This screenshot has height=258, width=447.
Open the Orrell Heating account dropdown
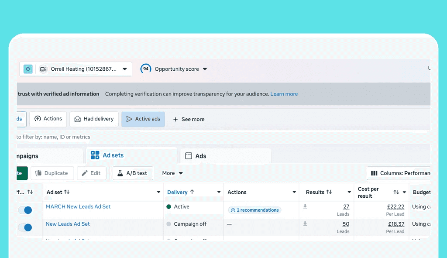pos(124,69)
